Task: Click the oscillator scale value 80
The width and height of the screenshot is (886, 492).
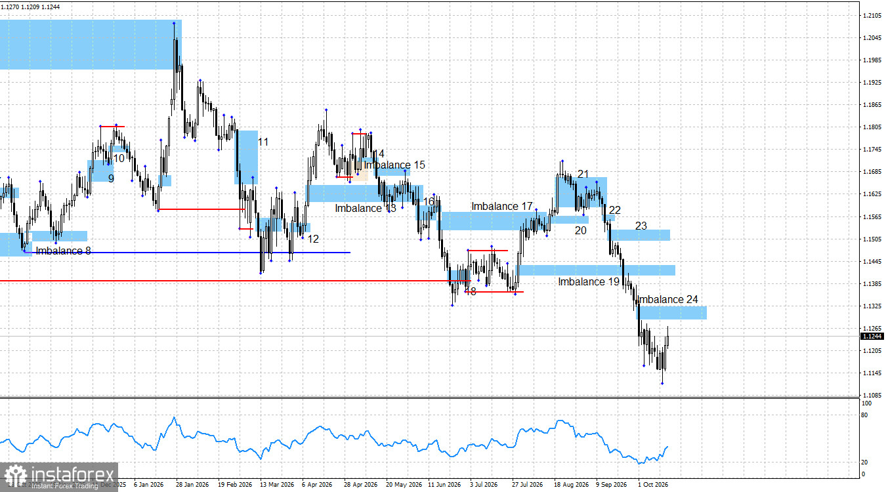Action: point(864,415)
